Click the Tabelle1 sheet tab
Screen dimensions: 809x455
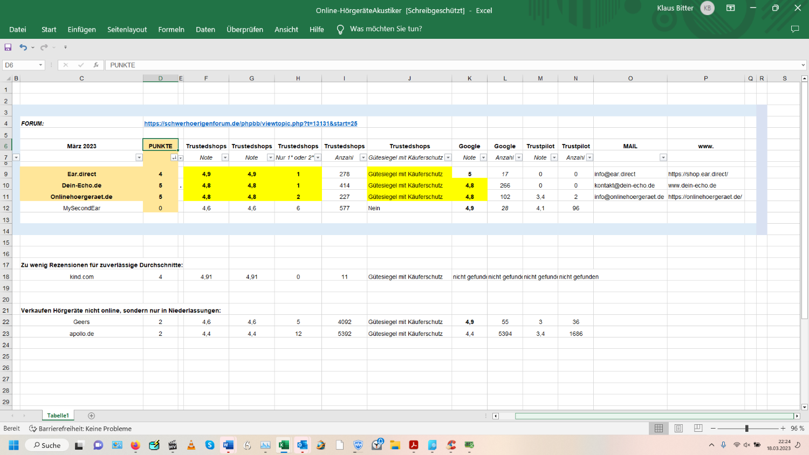58,416
